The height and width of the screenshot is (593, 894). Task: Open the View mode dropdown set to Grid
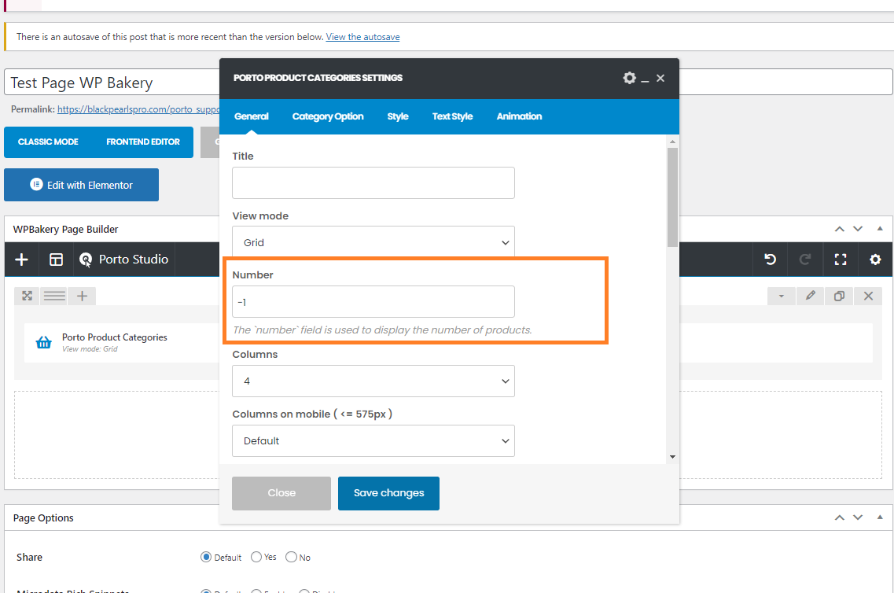(x=373, y=242)
